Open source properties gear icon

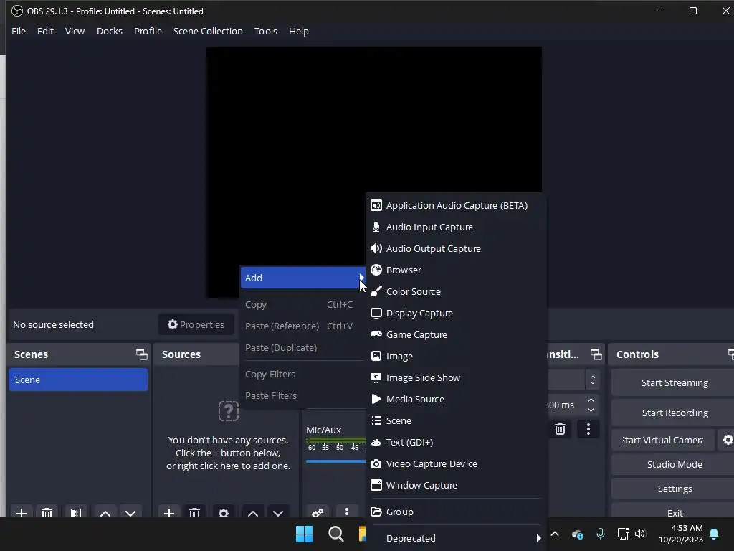pos(224,513)
